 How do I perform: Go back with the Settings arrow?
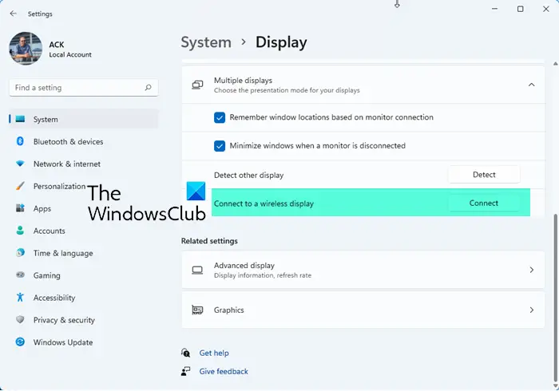[14, 14]
